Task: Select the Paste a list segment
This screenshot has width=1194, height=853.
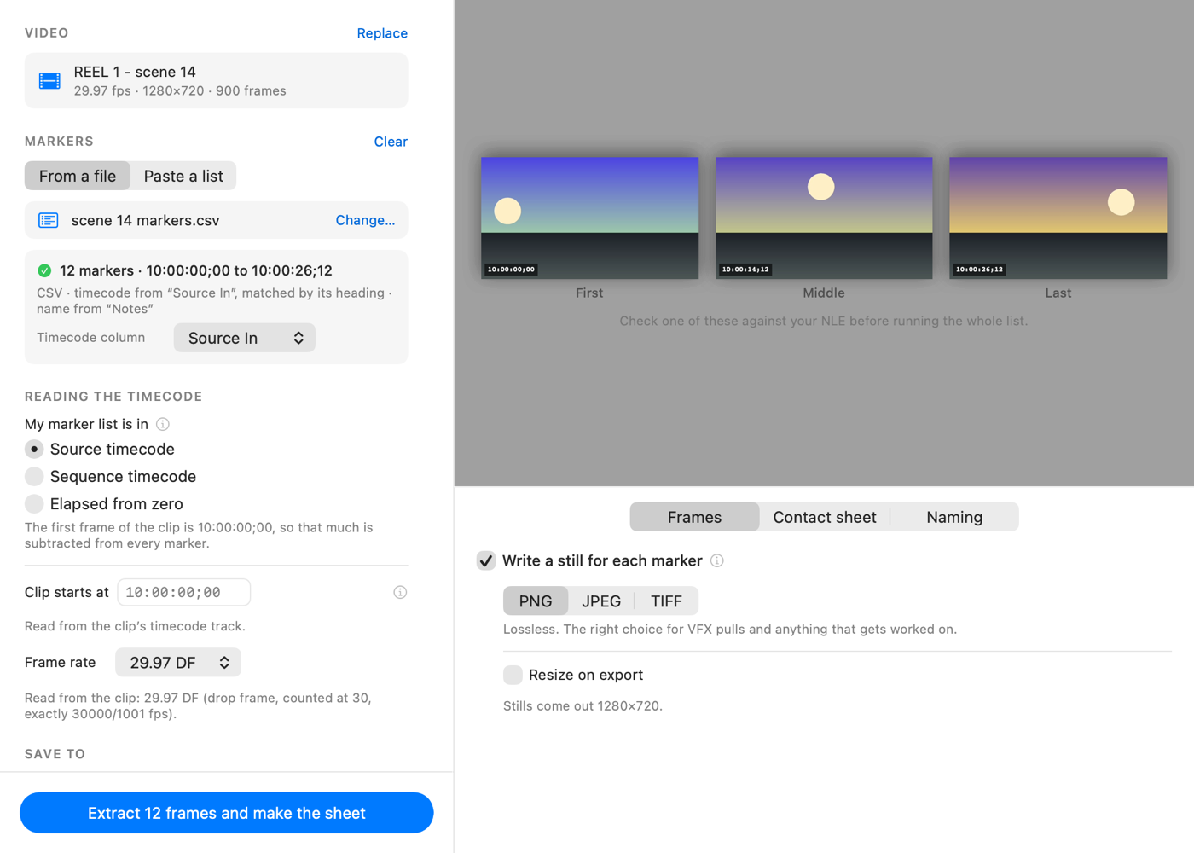Action: [183, 176]
